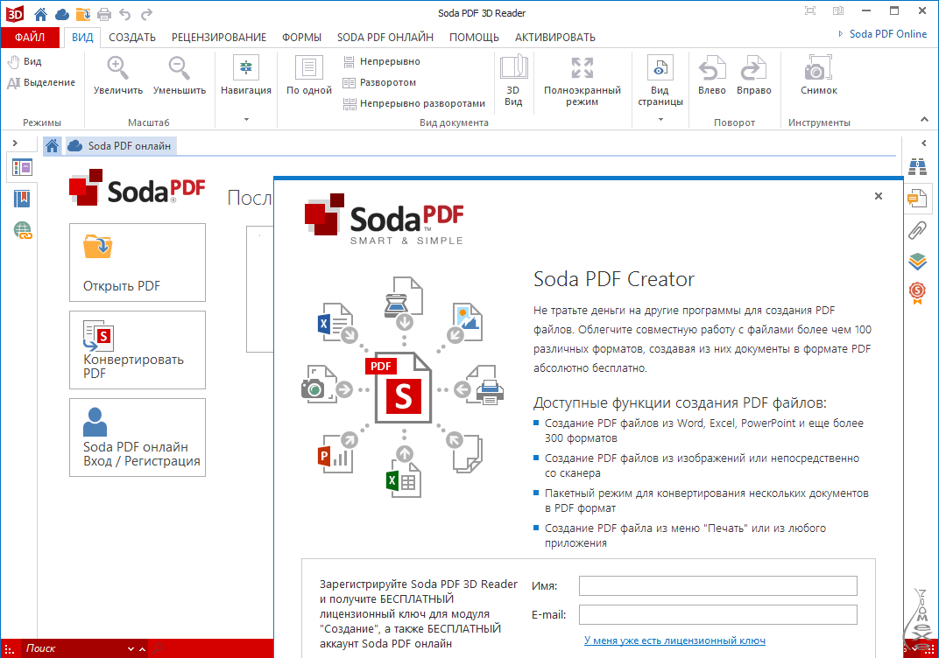Screen dimensions: 939x658
Task: Switch to the СОЗДАТЬ tab
Action: pyautogui.click(x=132, y=37)
